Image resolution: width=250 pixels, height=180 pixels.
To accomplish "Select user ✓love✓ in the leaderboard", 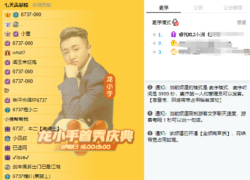I will [21, 157].
